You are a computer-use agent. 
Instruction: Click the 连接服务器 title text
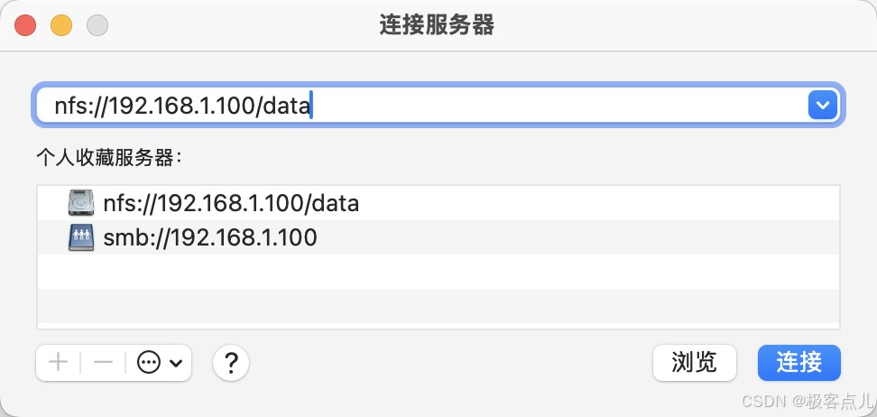438,24
